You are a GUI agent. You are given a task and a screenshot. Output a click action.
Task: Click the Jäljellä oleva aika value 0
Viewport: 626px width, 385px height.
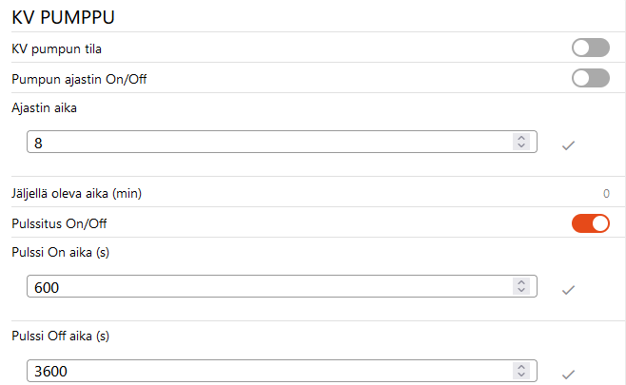606,194
